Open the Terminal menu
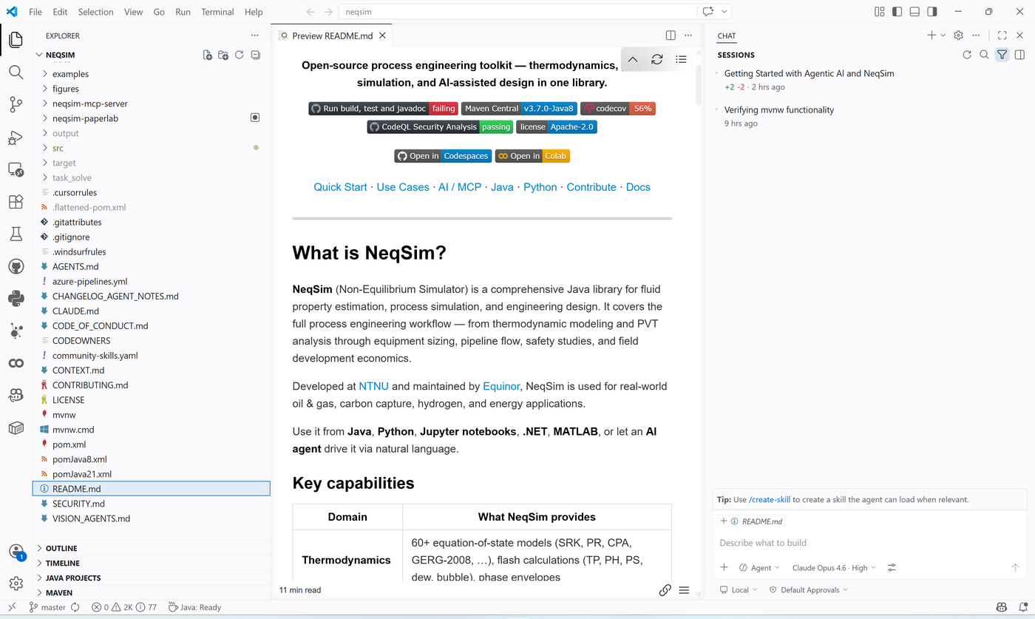 [x=217, y=12]
